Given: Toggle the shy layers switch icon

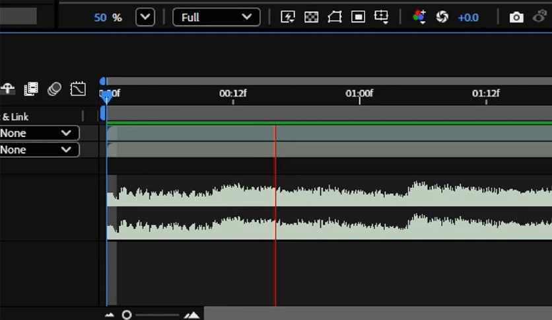Looking at the screenshot, I should click(x=8, y=89).
